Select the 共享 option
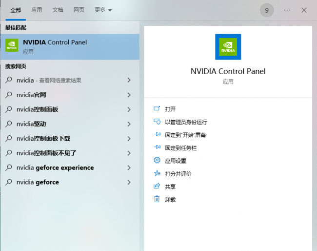Image resolution: width=317 pixels, height=251 pixels. tap(170, 187)
